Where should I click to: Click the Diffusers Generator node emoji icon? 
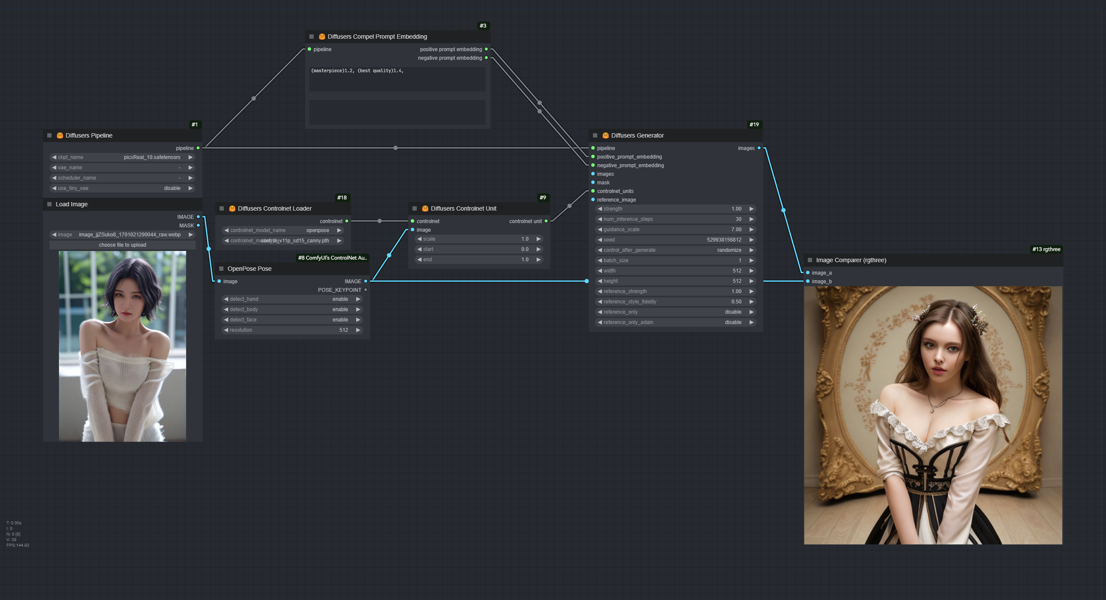pyautogui.click(x=605, y=135)
